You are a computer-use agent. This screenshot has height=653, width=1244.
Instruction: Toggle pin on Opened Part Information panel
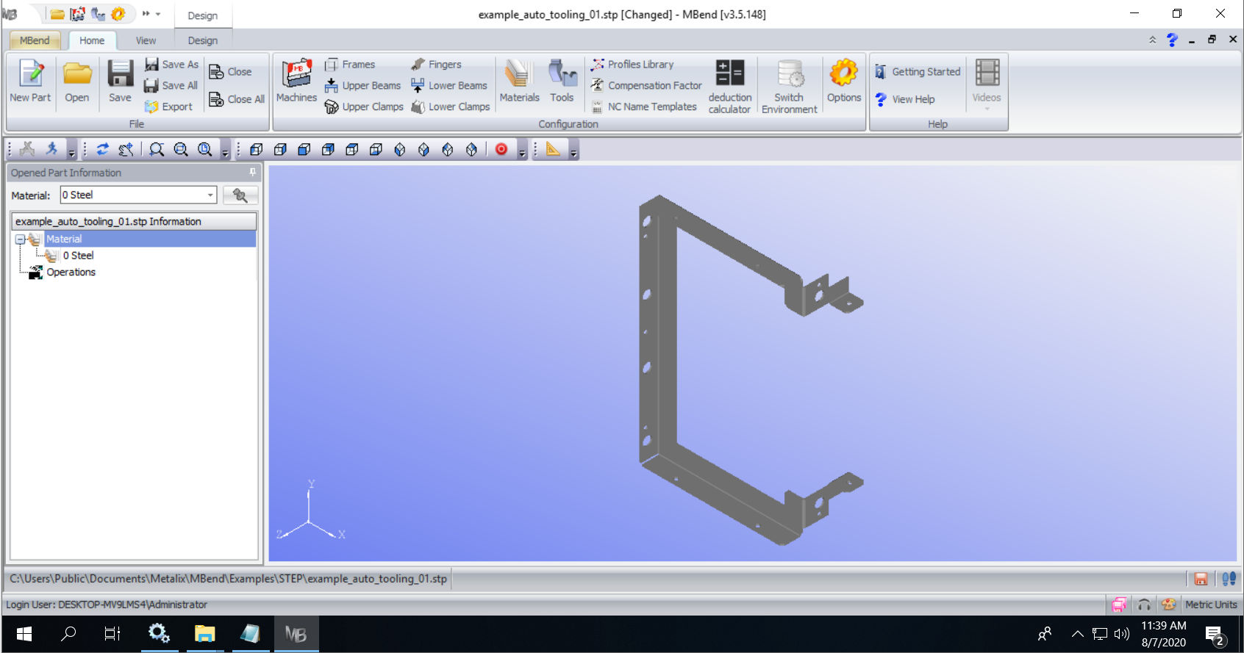pyautogui.click(x=252, y=173)
